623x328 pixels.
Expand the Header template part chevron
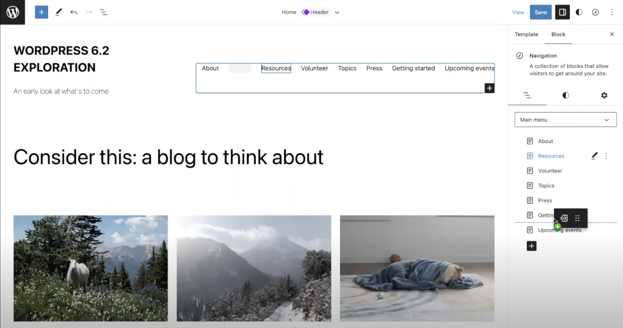click(337, 13)
